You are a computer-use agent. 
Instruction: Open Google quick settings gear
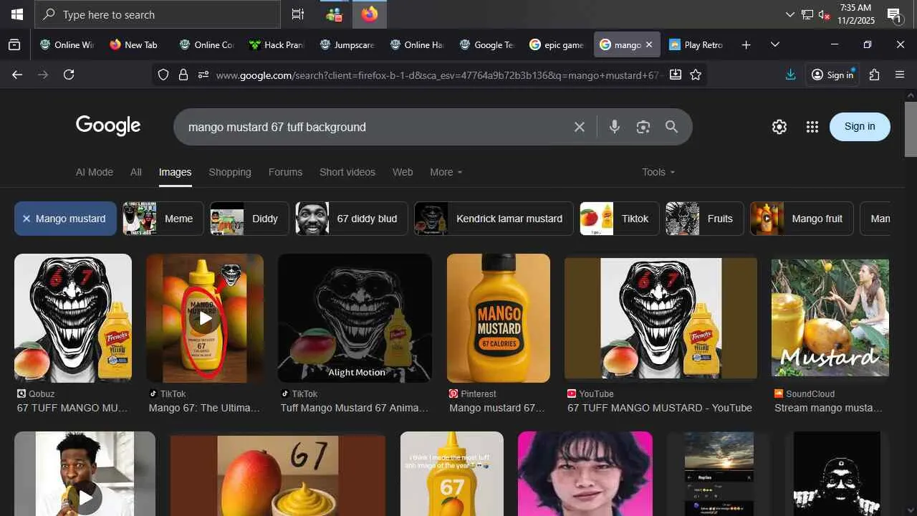click(x=779, y=127)
